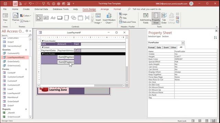This screenshot has height=123, width=220.
Task: Open the Database Tools tab
Action: [60, 9]
